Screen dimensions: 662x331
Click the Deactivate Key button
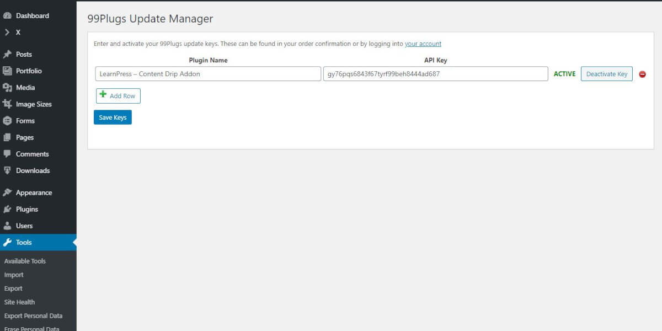[x=606, y=74]
